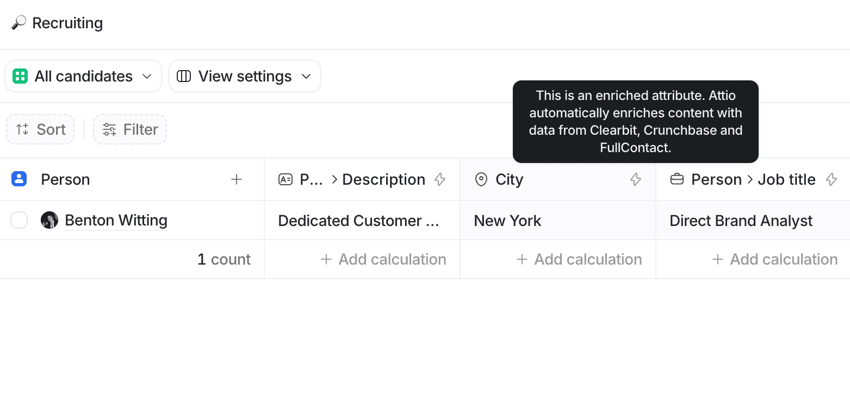Click Benton Witting's profile avatar
Screen dimensions: 850x414
[x=49, y=220]
